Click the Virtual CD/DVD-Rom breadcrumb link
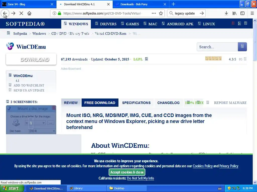Screen dimensions: 257x192 [x=110, y=33]
